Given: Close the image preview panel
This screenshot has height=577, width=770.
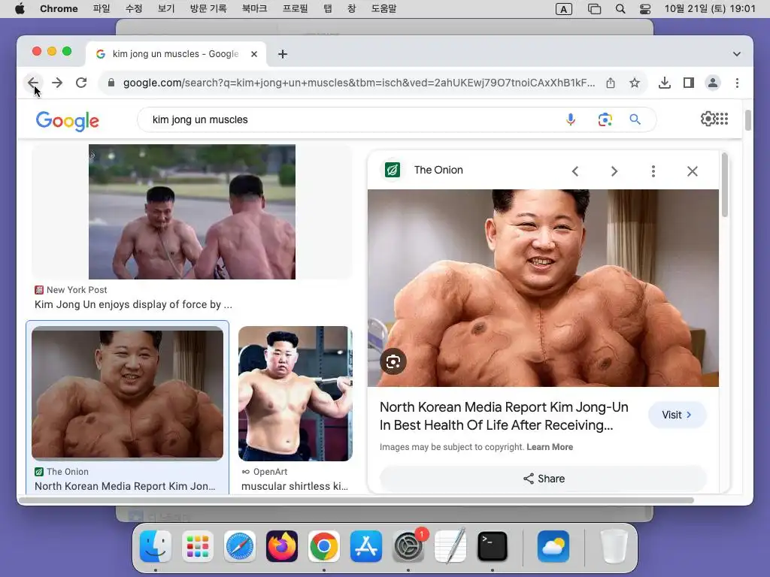Looking at the screenshot, I should [x=693, y=171].
